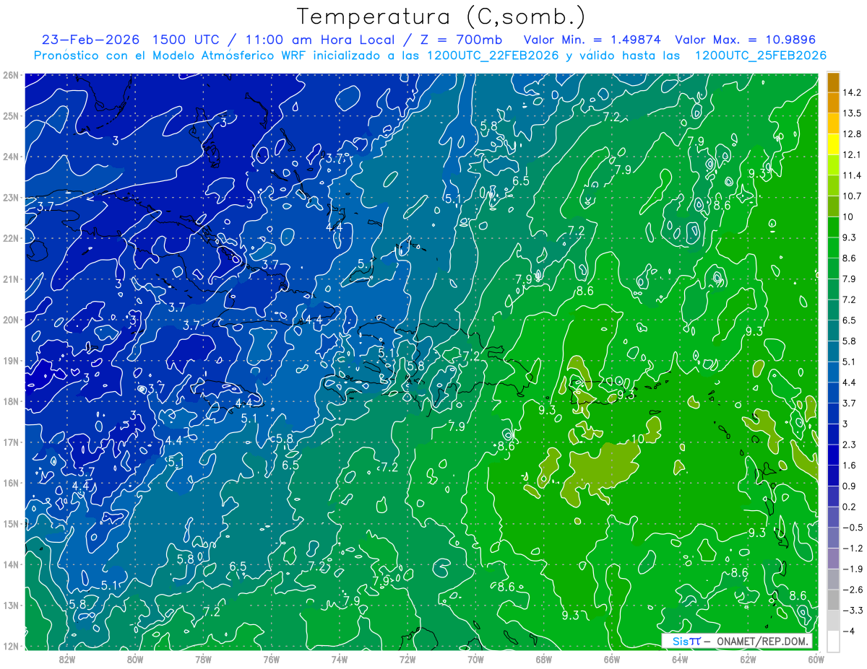This screenshot has width=867, height=669.
Task: Pick the yellow swatch between 12.1 and 12.8
Action: point(833,144)
